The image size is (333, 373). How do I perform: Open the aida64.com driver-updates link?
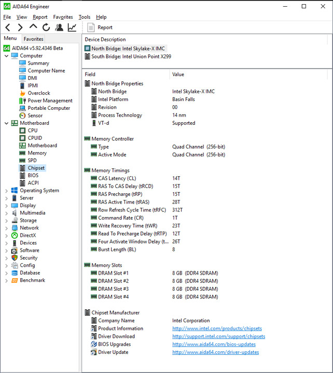click(x=216, y=352)
